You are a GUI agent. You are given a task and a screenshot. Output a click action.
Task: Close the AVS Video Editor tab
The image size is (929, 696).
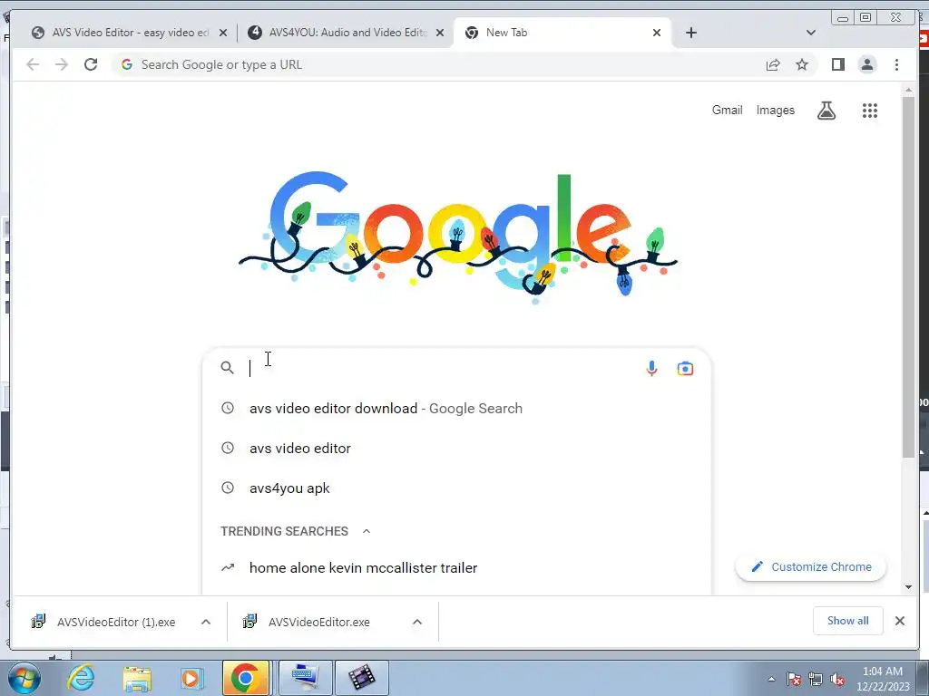point(223,33)
